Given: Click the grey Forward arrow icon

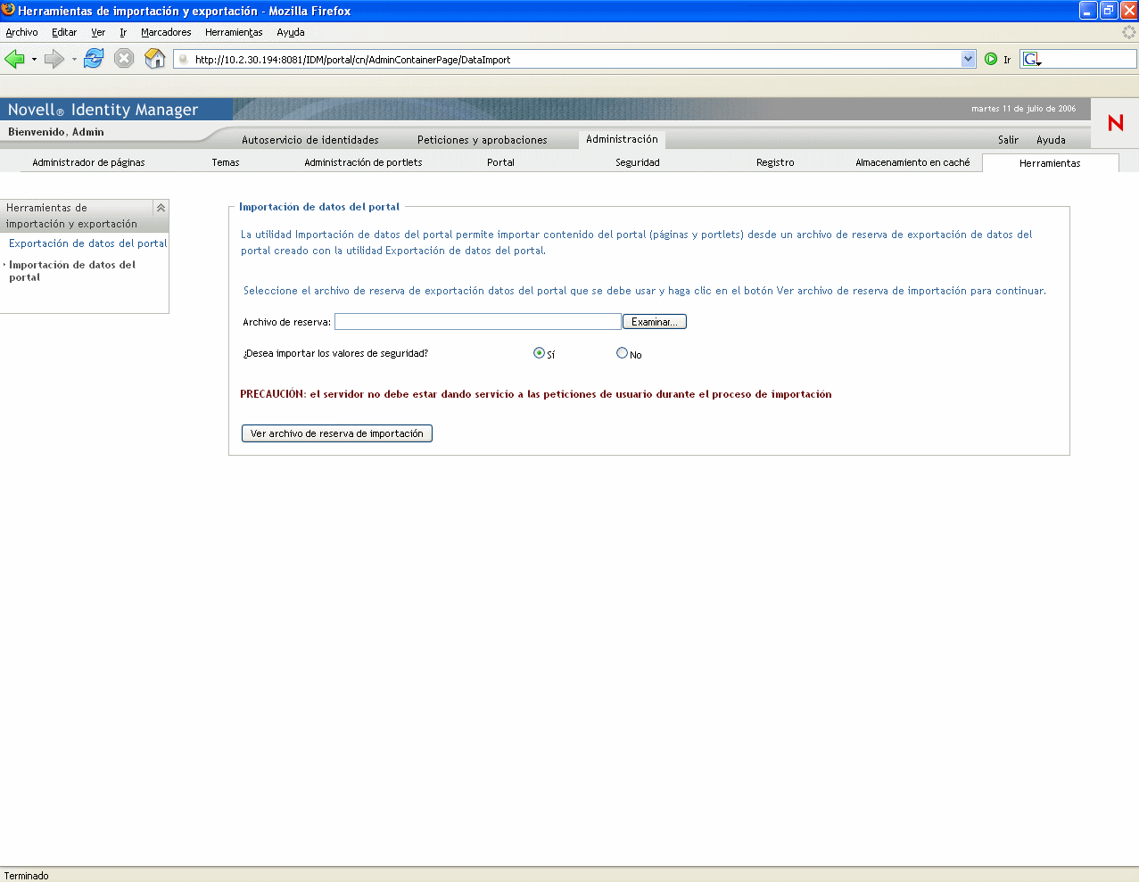Looking at the screenshot, I should point(54,59).
